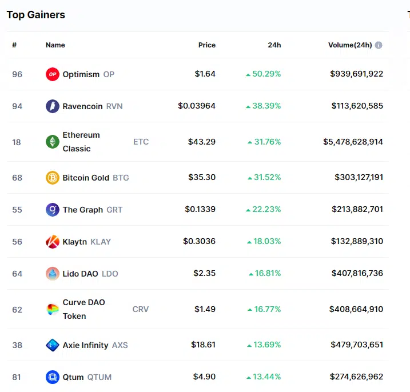
Task: Click the Bitcoin Gold logo icon
Action: point(53,178)
